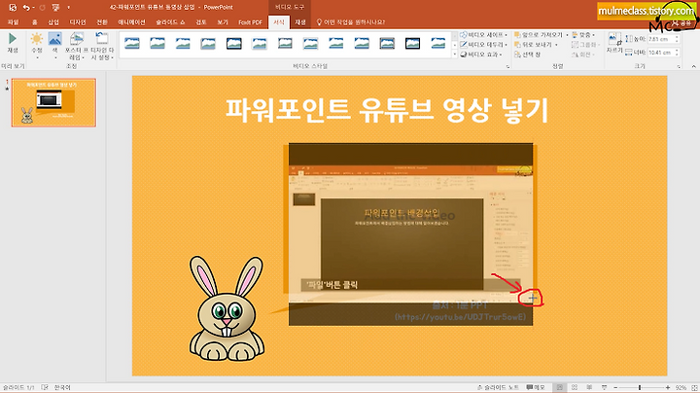The width and height of the screenshot is (700, 393).
Task: Open the 애니메이션 (Animations) tab
Action: tap(131, 21)
